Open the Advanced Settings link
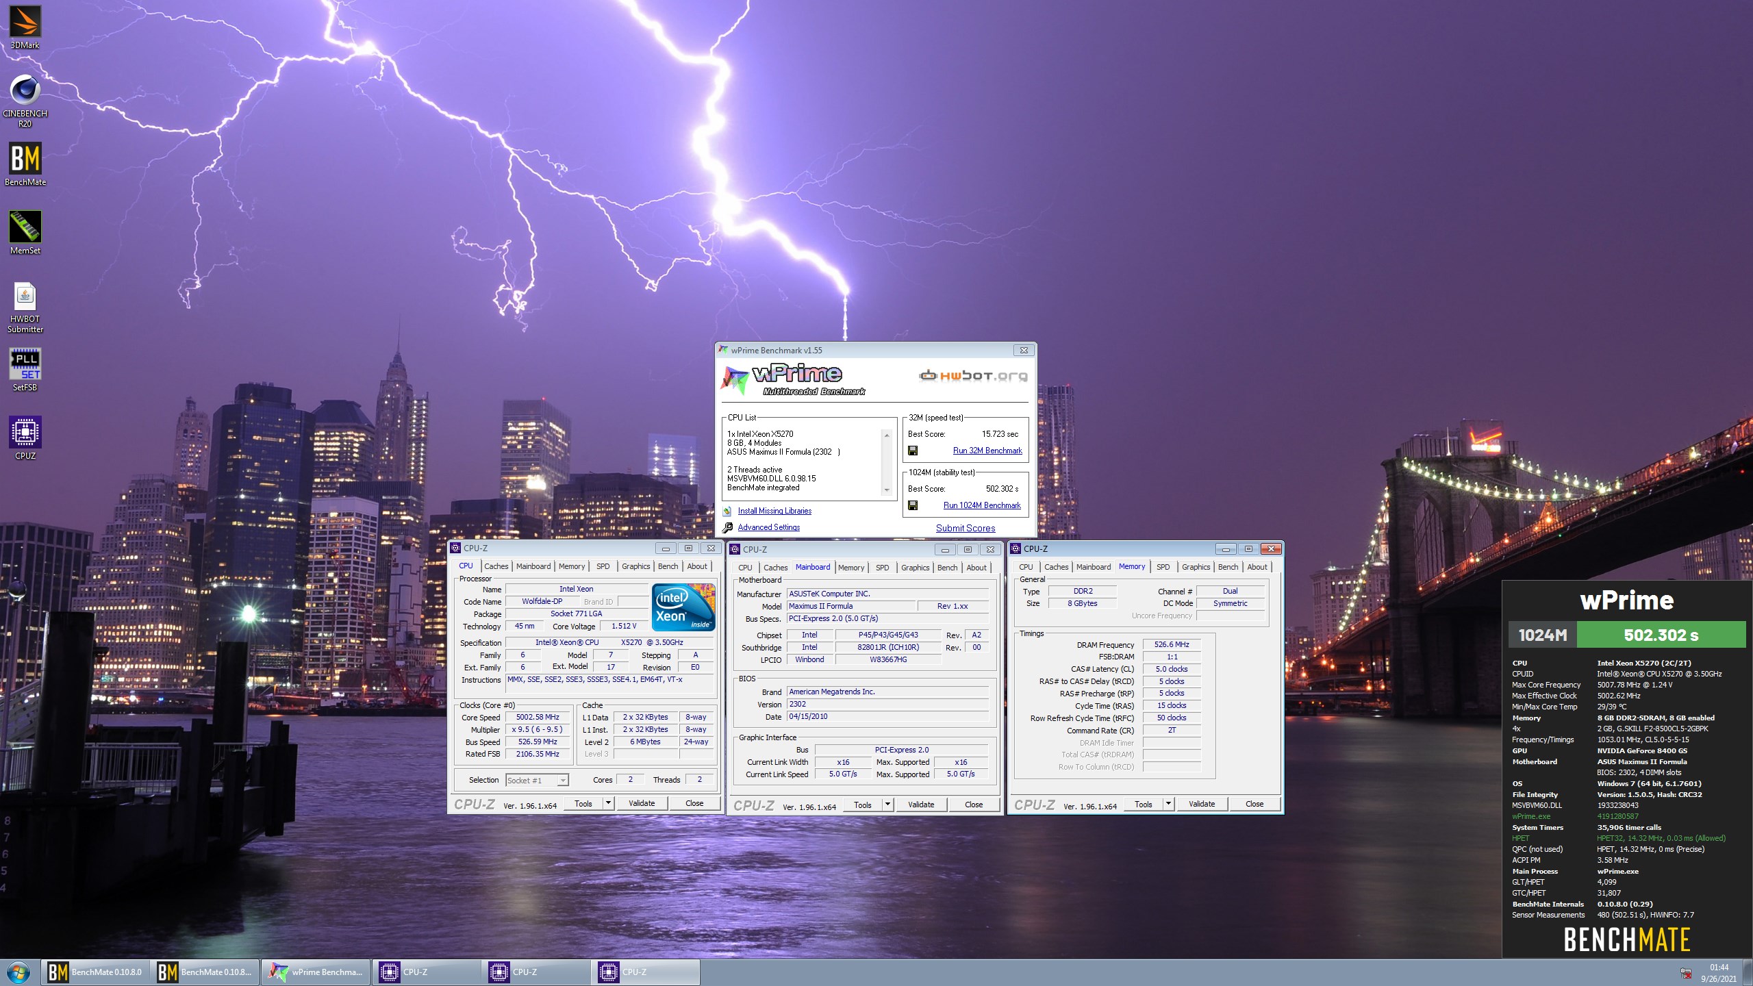The image size is (1753, 986). [768, 527]
